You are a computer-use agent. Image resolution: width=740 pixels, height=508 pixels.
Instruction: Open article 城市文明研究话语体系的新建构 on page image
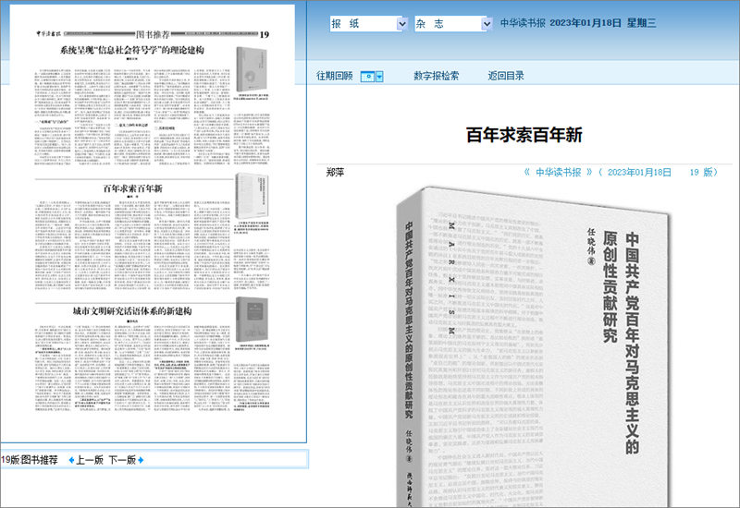132,311
